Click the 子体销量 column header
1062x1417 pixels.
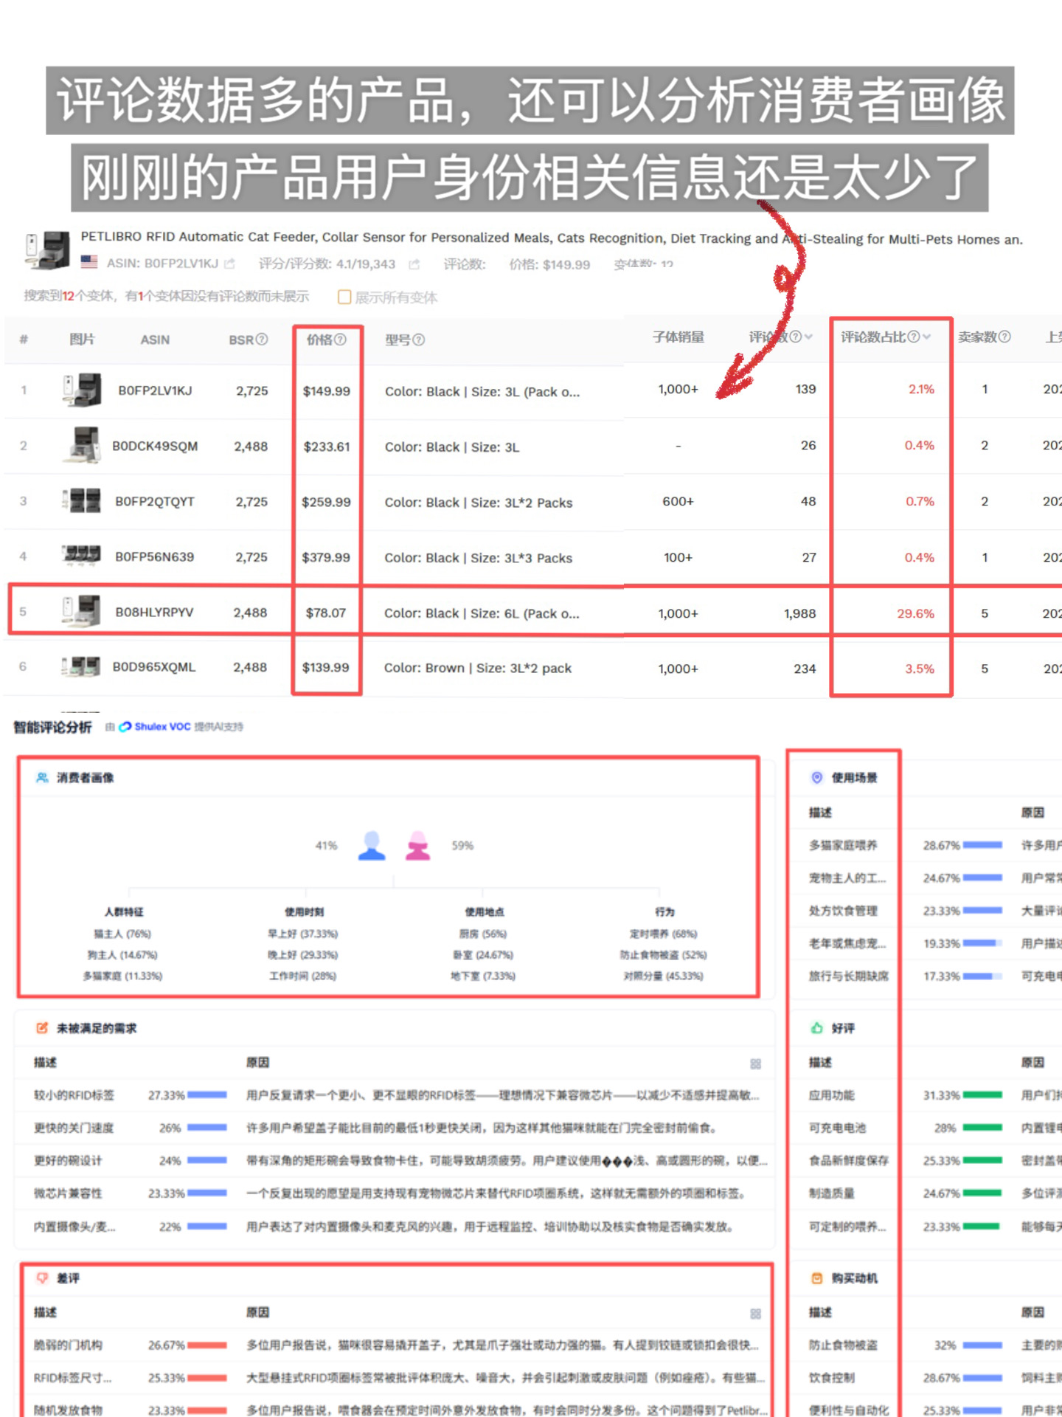coord(678,337)
